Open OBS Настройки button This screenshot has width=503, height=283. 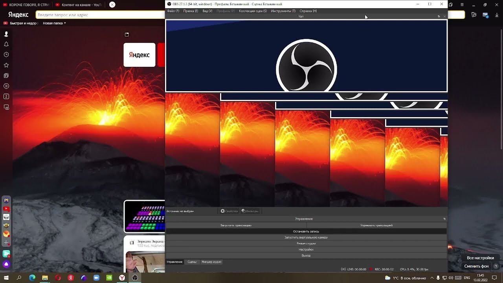pyautogui.click(x=306, y=250)
